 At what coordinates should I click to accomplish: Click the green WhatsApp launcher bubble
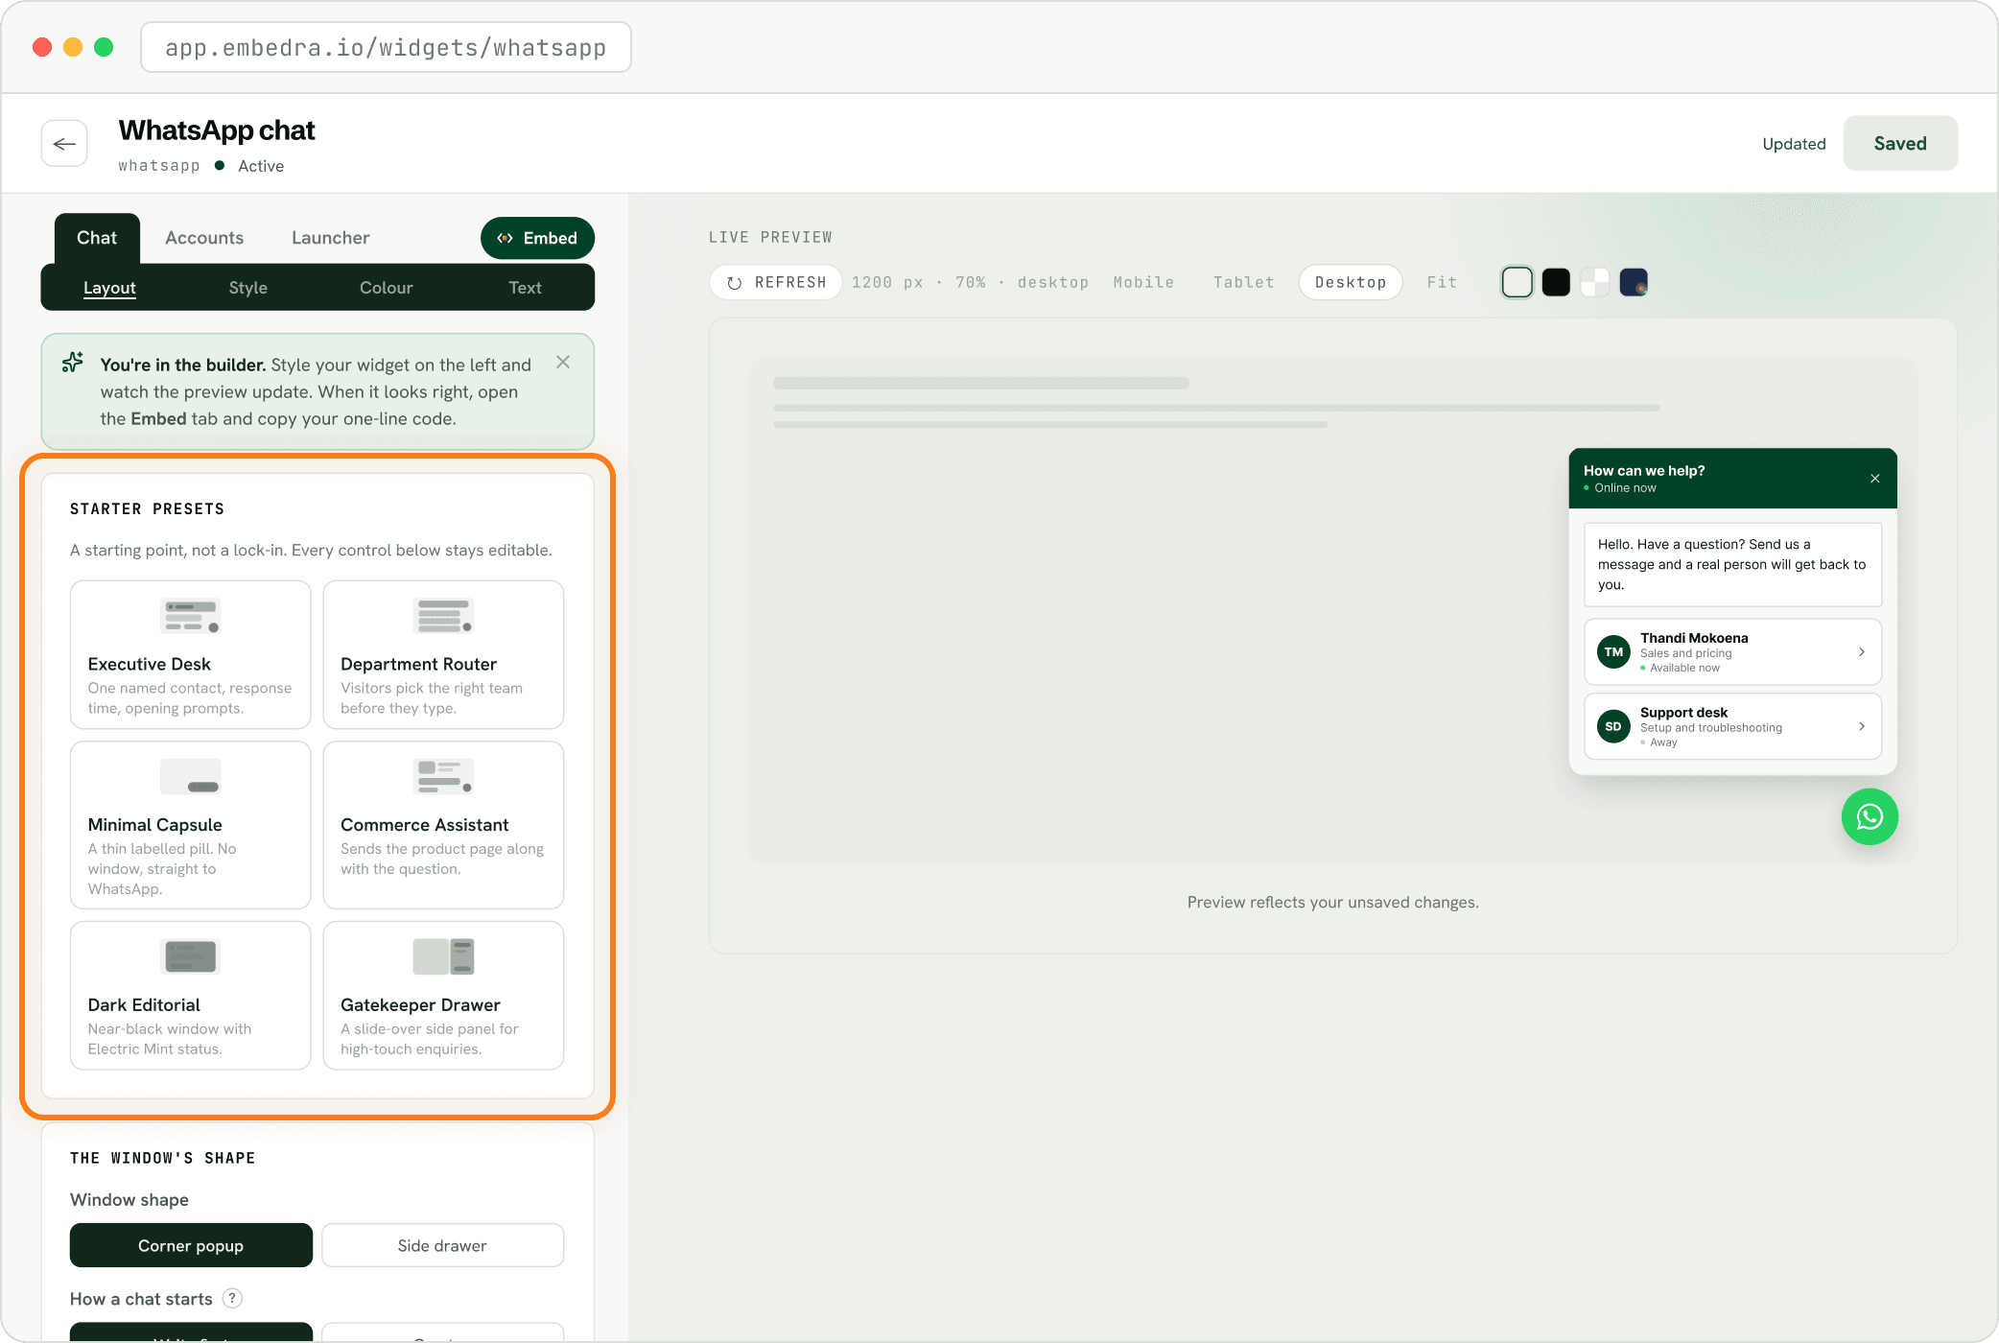pyautogui.click(x=1870, y=816)
